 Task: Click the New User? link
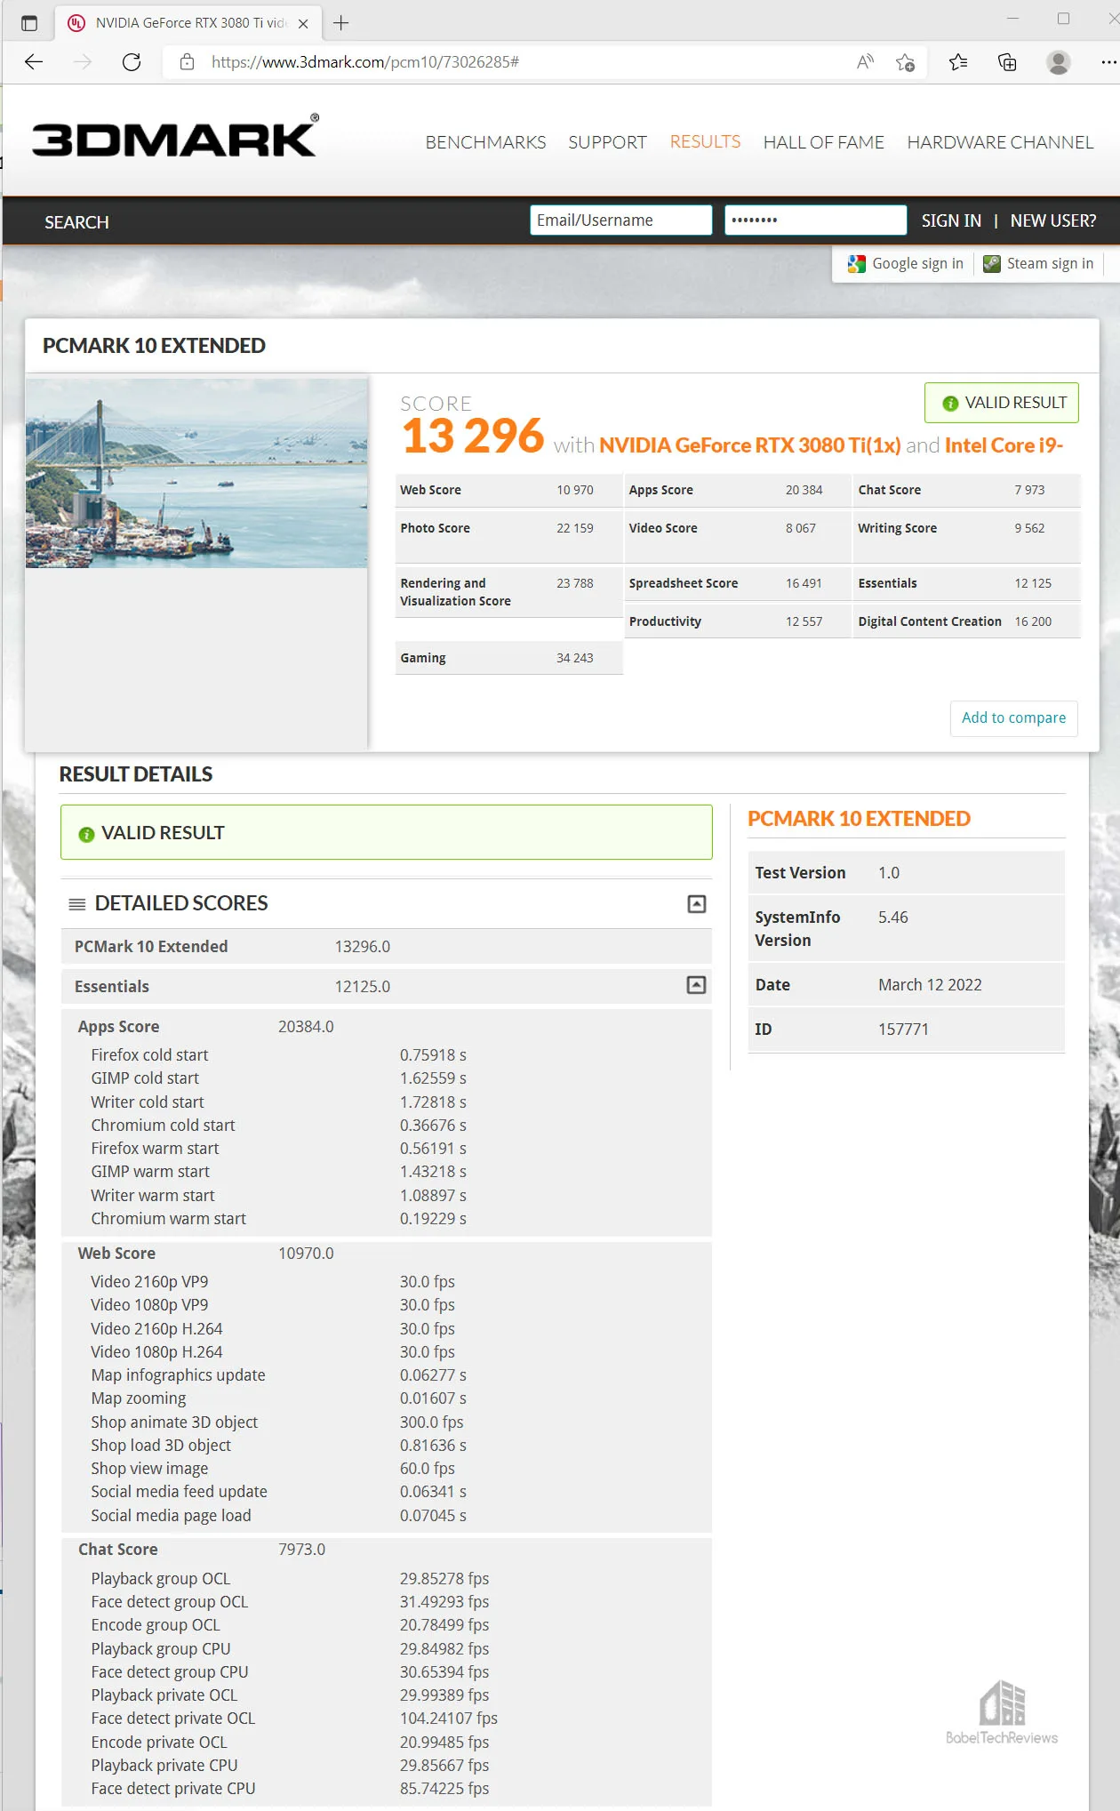tap(1053, 220)
